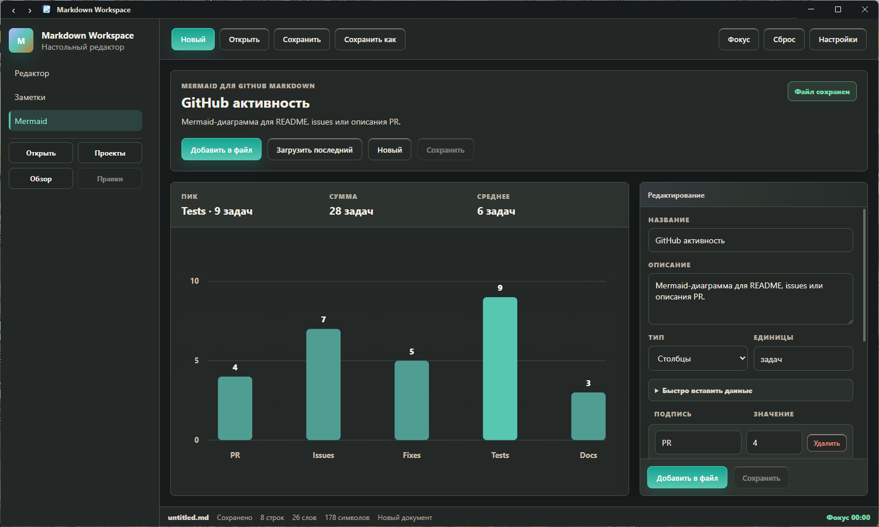The image size is (879, 527).
Task: Click the M logo in the sidebar
Action: pyautogui.click(x=21, y=41)
